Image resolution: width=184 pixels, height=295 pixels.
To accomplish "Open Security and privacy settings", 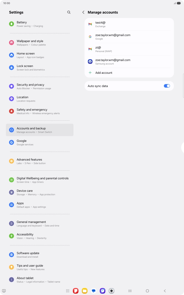I will [x=40, y=86].
